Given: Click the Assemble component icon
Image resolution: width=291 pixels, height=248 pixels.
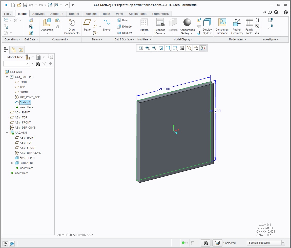Looking at the screenshot, I should click(x=47, y=22).
